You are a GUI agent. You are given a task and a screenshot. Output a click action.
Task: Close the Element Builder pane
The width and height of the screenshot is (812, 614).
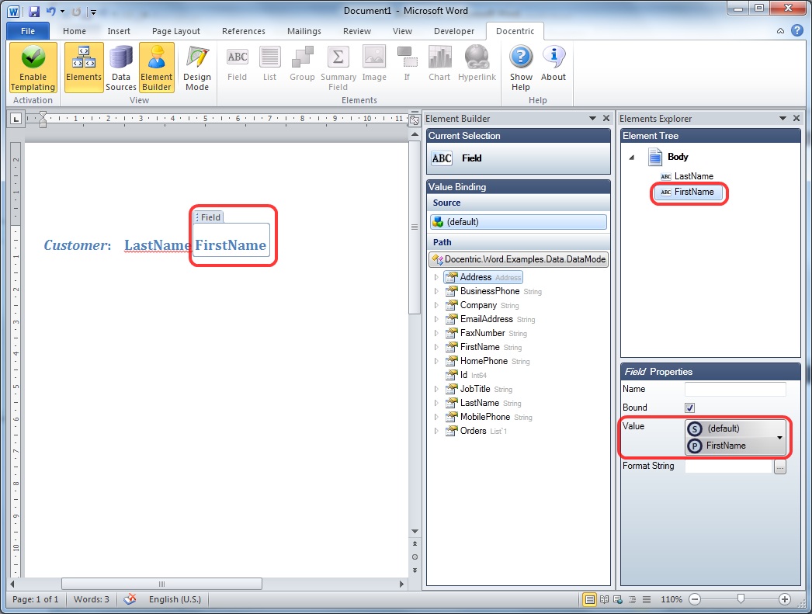[606, 118]
